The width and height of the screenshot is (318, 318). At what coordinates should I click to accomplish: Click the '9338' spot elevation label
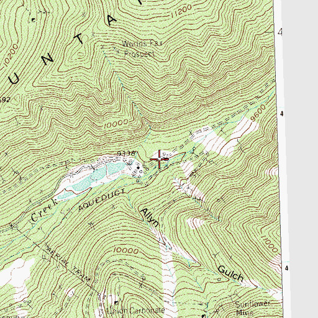127,153
